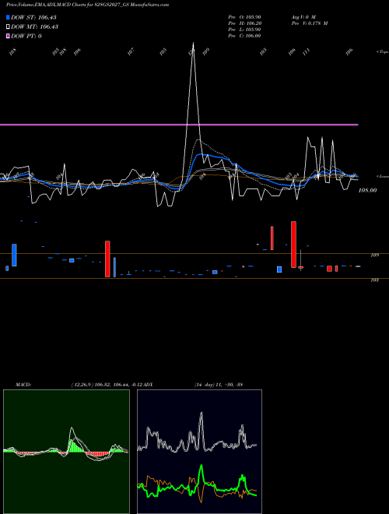Image resolution: width=389 pixels, height=514 pixels.
Task: Click the tallest red volume bar
Action: (x=294, y=245)
